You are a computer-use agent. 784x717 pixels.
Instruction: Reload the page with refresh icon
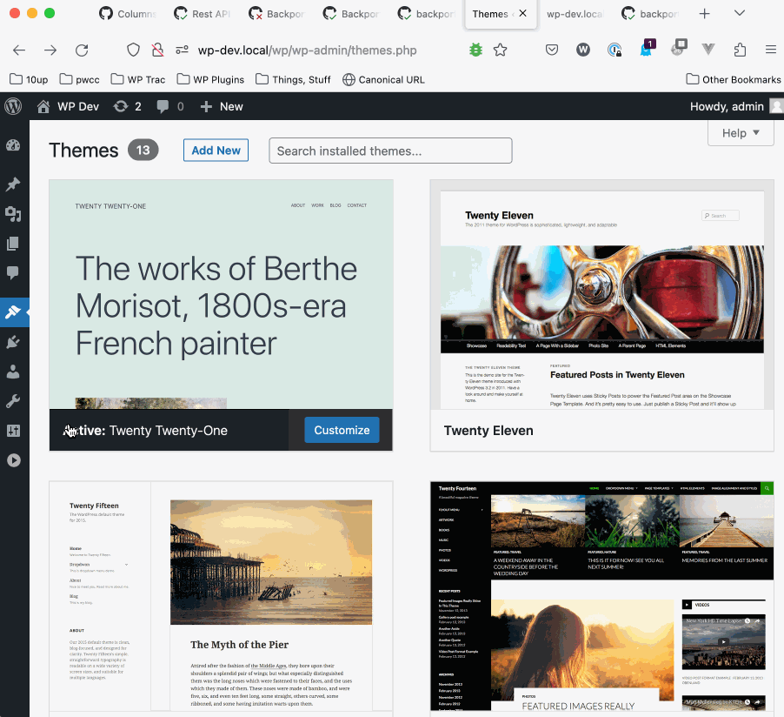pos(82,50)
